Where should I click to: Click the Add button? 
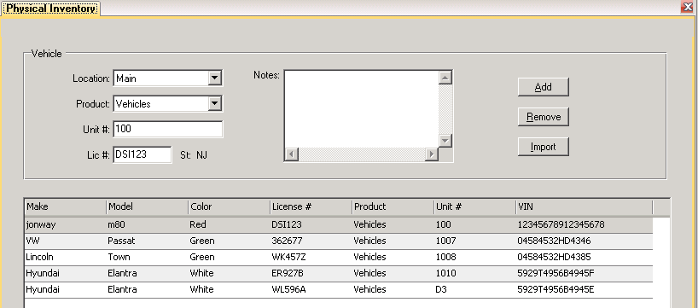[x=543, y=87]
